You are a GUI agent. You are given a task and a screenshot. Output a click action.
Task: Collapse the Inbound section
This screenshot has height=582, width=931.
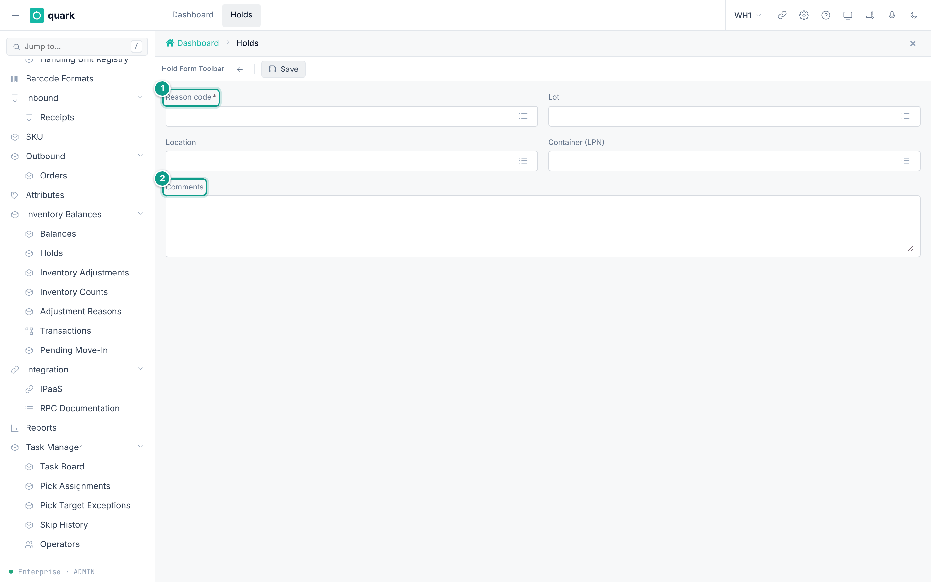pos(140,98)
